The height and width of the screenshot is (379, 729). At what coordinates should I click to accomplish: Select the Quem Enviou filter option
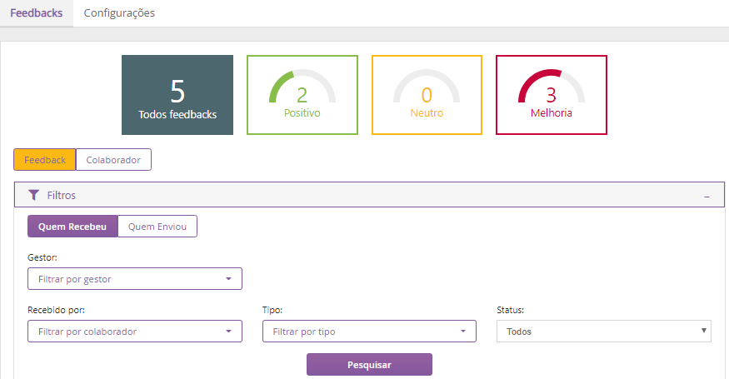click(157, 227)
